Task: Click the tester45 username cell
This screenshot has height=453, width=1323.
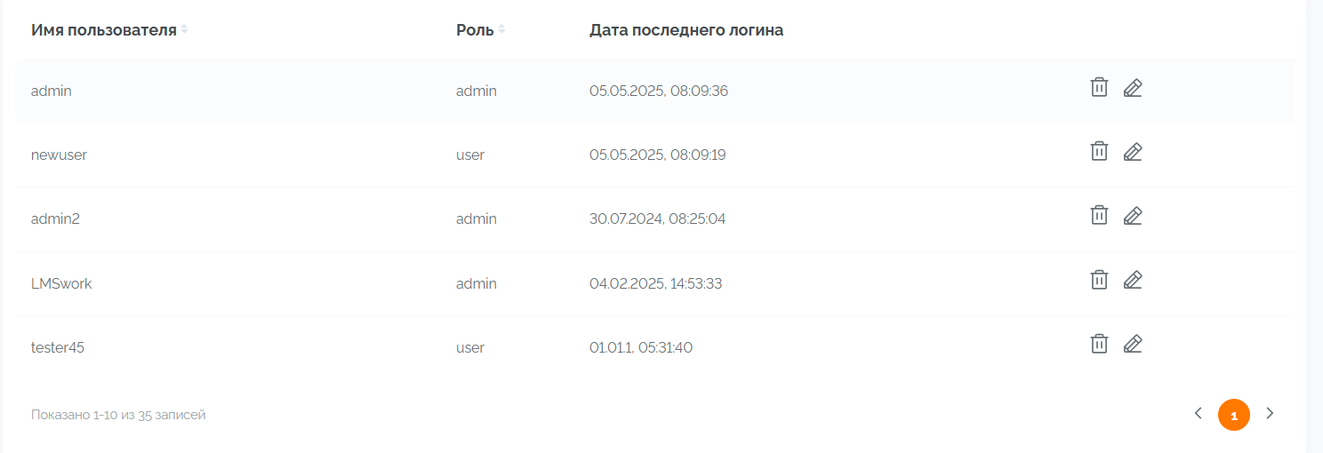Action: [x=58, y=347]
